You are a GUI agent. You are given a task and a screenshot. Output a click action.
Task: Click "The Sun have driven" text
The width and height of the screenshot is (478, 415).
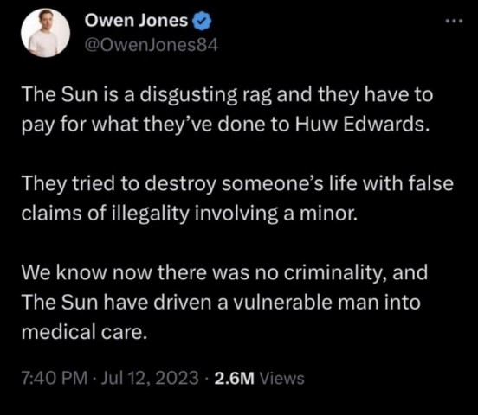coord(116,302)
